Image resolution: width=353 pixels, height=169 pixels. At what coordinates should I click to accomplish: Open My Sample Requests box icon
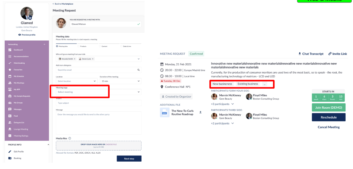10,96
